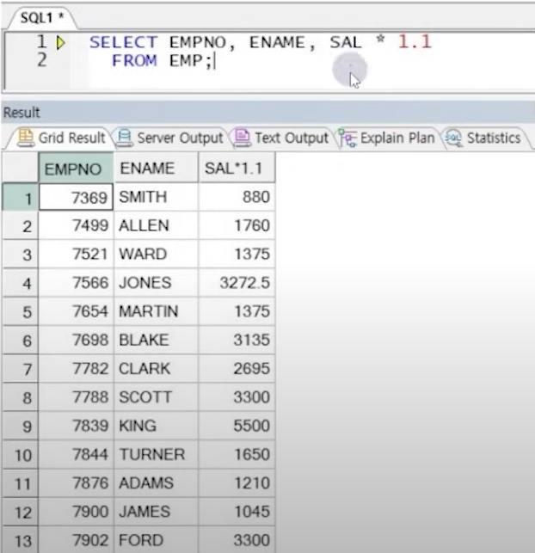Select the TURNER name cell
Viewport: 535px width, 553px height.
(x=157, y=455)
